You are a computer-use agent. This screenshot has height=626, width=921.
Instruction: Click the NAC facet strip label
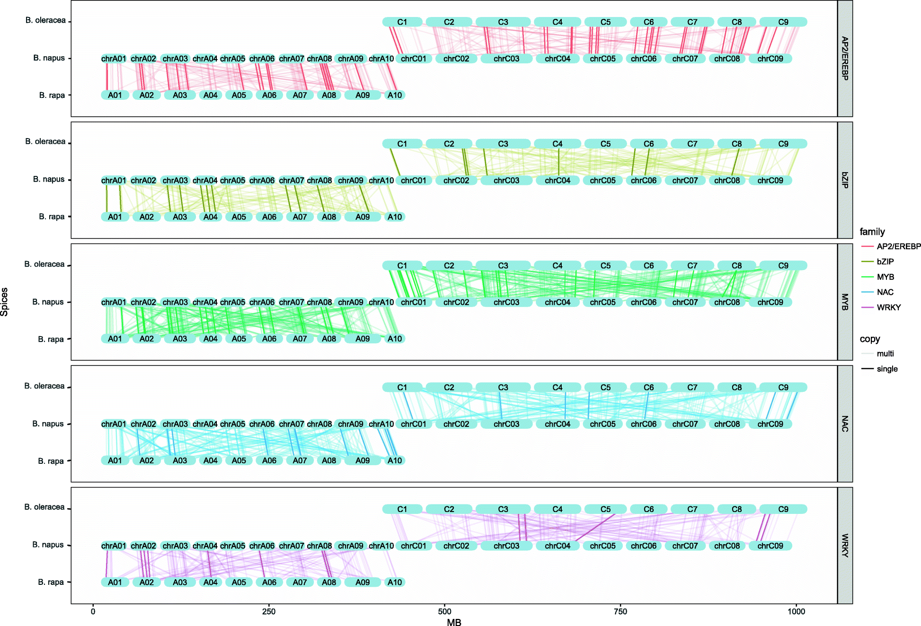click(x=845, y=424)
